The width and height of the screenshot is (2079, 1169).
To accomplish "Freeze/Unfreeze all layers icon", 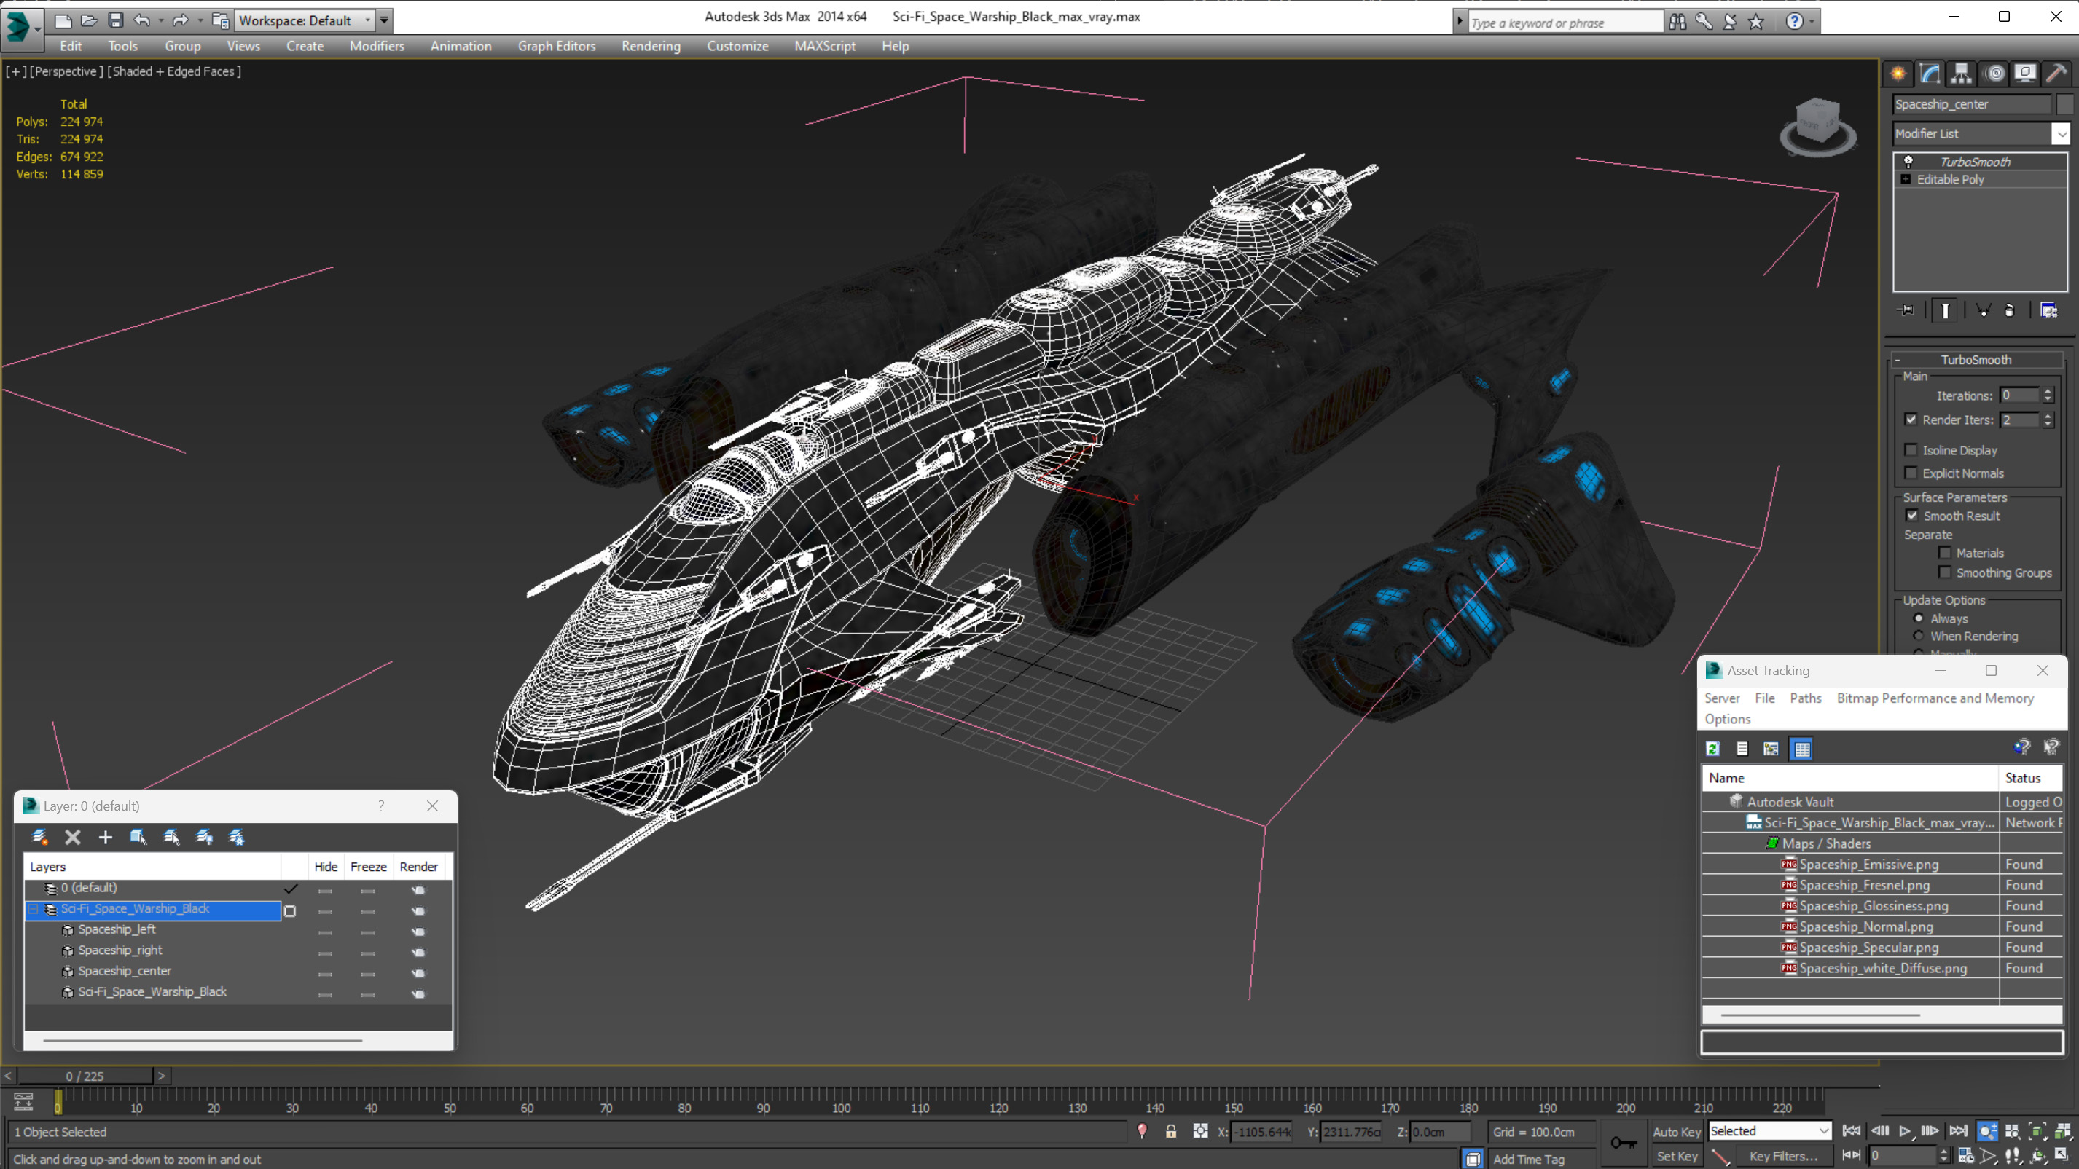I will [x=237, y=837].
